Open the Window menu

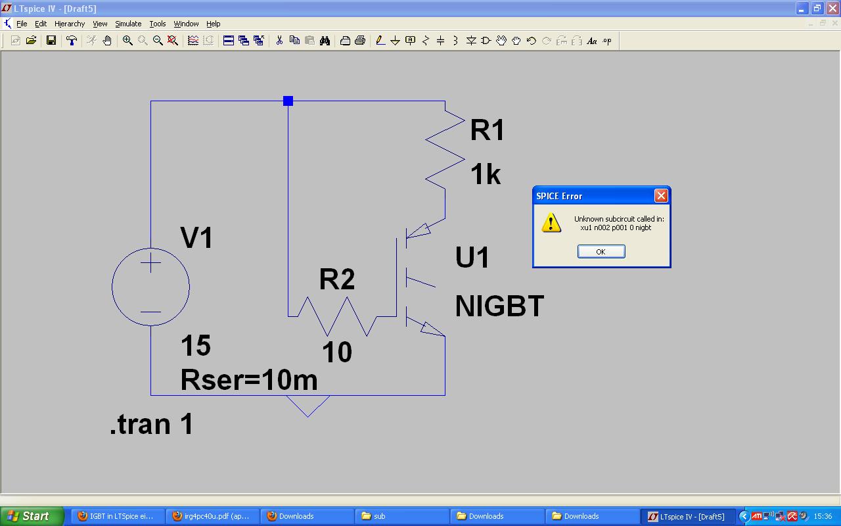pos(186,24)
